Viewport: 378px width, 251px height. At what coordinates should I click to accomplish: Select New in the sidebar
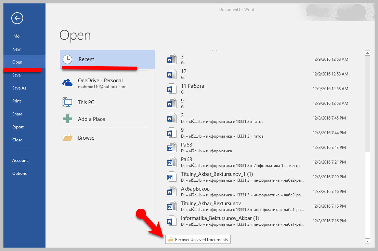point(16,49)
